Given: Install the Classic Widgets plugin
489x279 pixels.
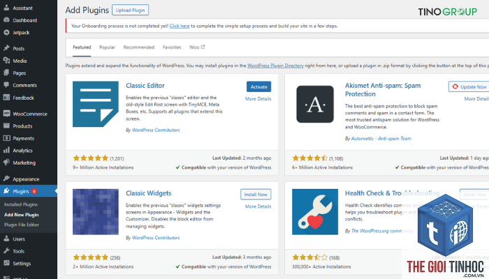Looking at the screenshot, I should (256, 195).
